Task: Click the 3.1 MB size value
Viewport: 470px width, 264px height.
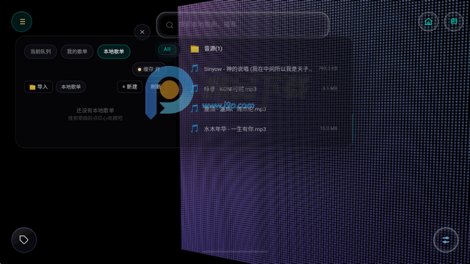Action: tap(330, 89)
